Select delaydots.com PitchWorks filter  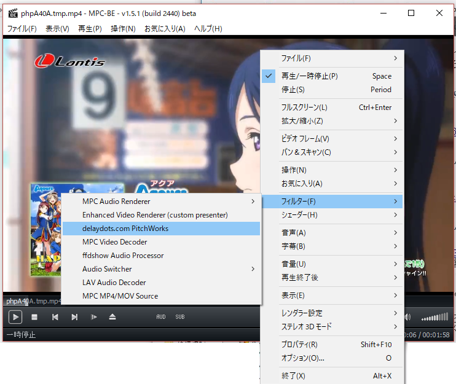click(162, 229)
